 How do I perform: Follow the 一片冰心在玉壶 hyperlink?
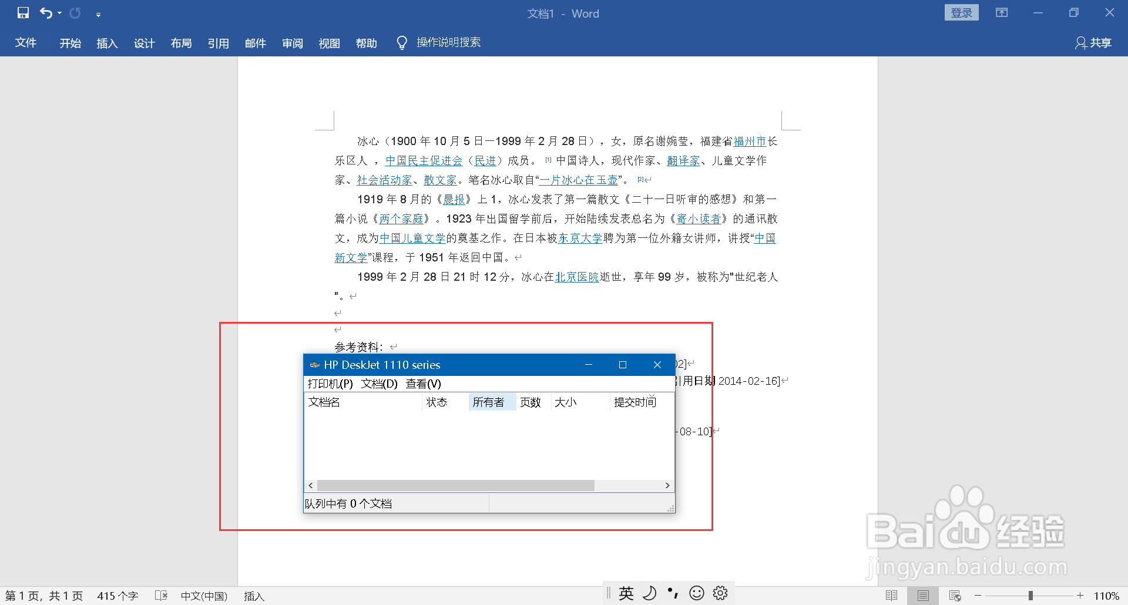579,180
